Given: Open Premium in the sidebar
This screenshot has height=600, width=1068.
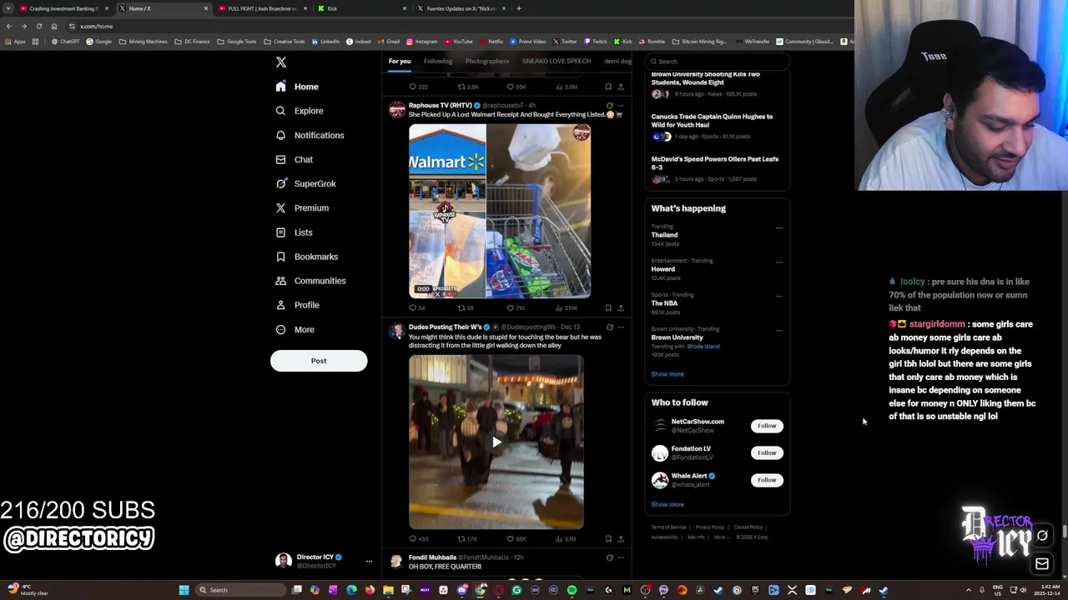Looking at the screenshot, I should click(301, 207).
